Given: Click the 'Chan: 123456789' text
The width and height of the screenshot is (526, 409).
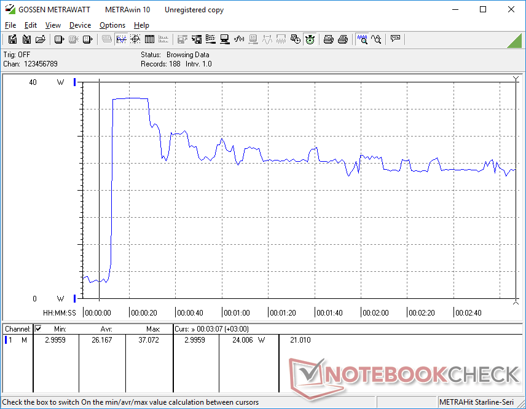Looking at the screenshot, I should pos(31,64).
